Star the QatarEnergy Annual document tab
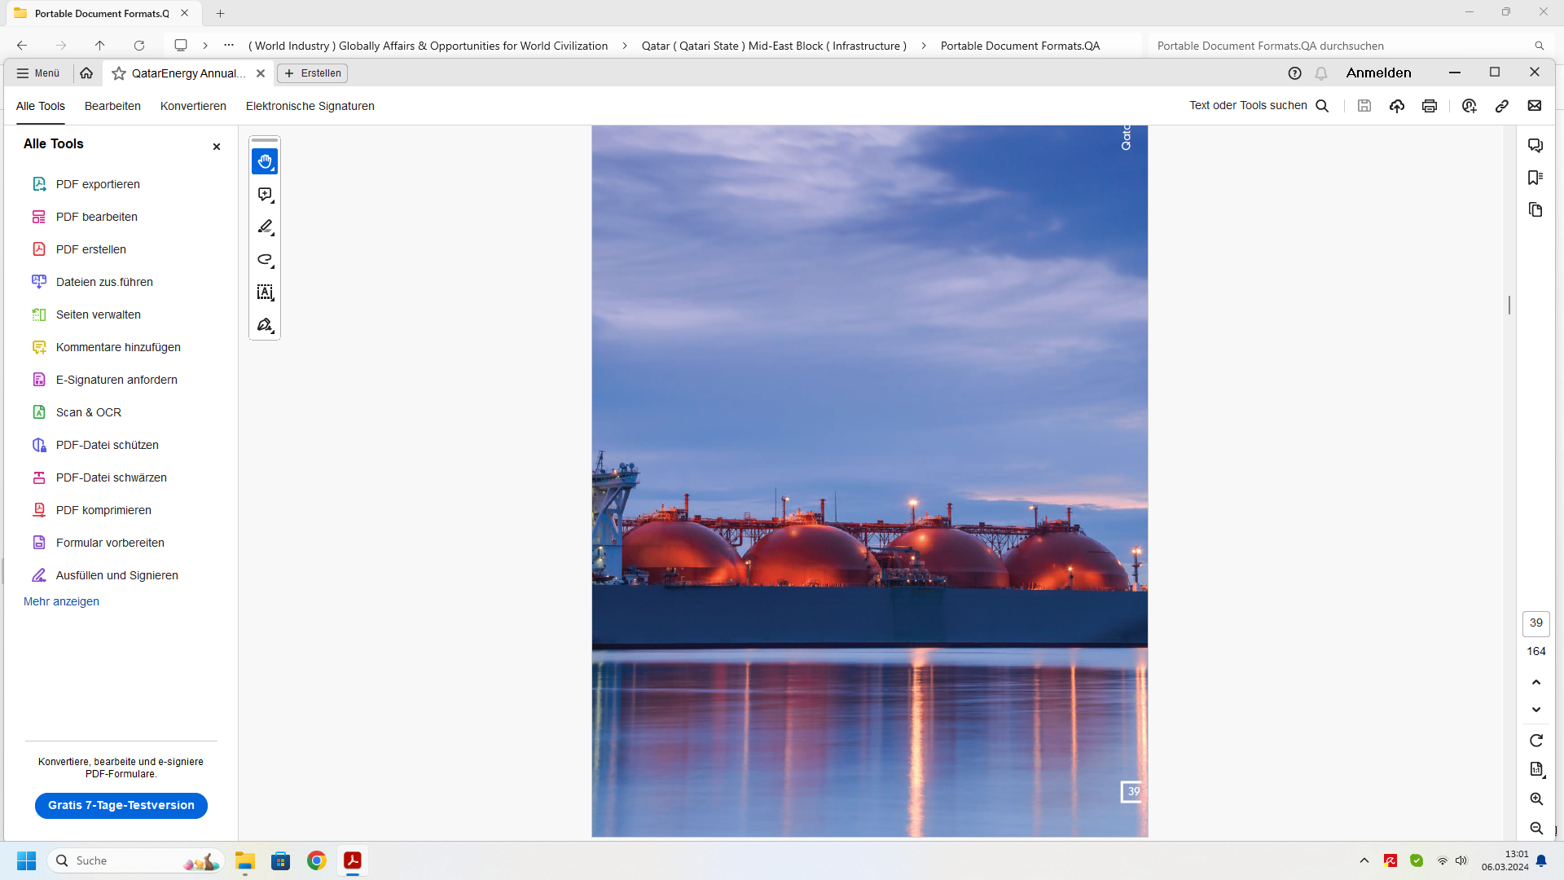 [x=119, y=73]
